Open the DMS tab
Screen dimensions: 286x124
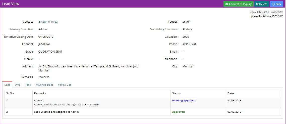18,85
